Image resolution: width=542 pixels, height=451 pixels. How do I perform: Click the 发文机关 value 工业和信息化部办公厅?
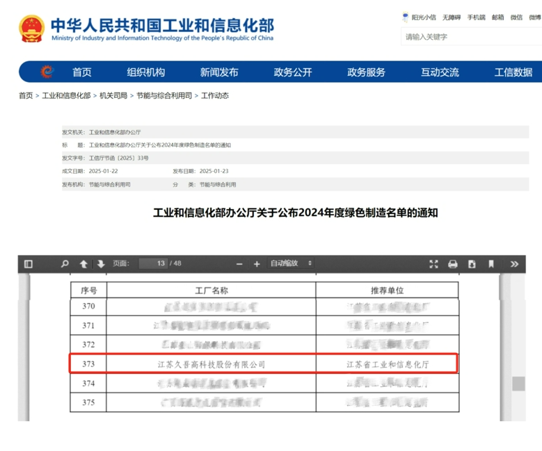[115, 132]
